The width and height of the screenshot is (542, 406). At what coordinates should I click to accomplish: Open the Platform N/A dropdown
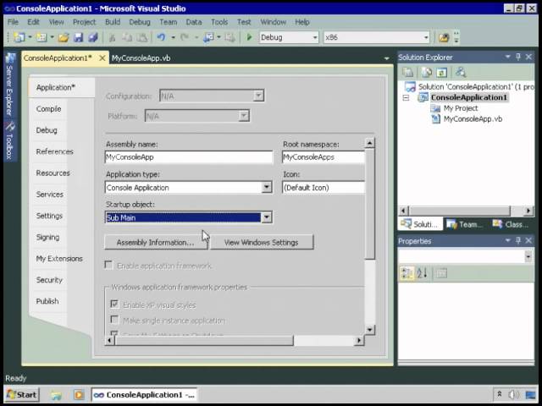243,116
